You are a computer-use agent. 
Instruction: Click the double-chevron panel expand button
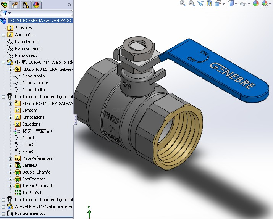(69, 5)
